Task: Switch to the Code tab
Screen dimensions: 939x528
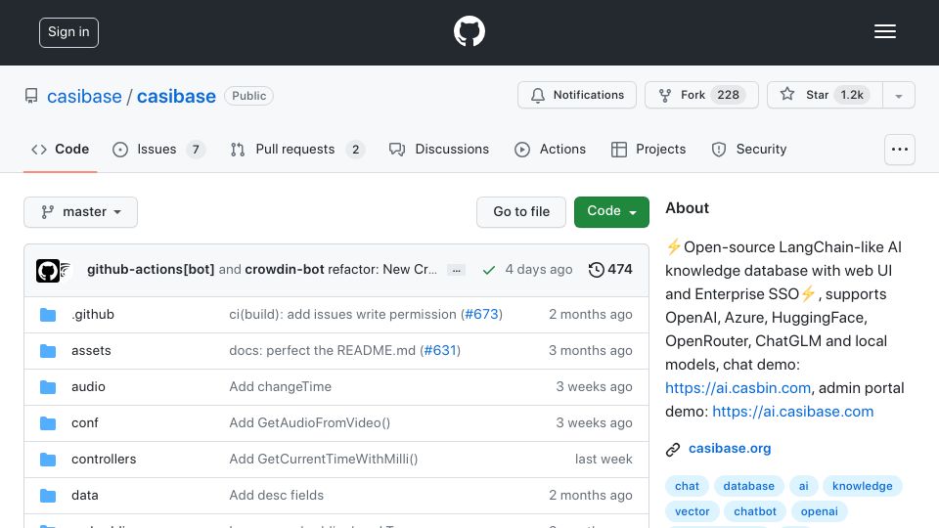Action: 60,149
